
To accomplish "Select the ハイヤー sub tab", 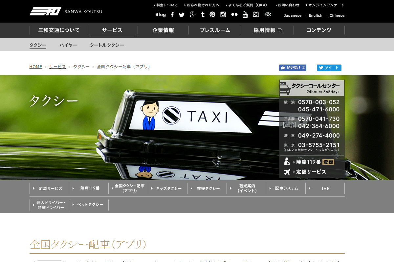I will [68, 45].
